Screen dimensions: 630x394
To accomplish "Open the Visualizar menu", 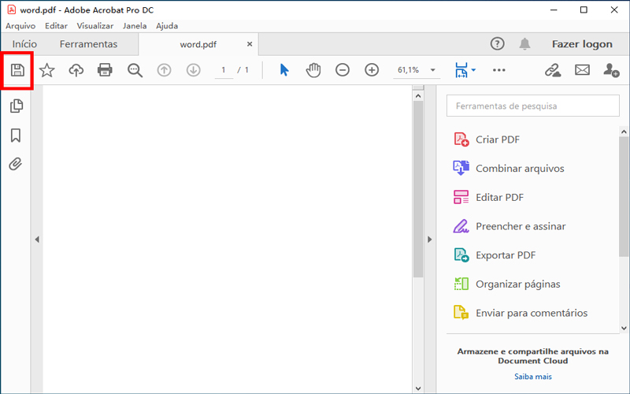I will point(94,26).
